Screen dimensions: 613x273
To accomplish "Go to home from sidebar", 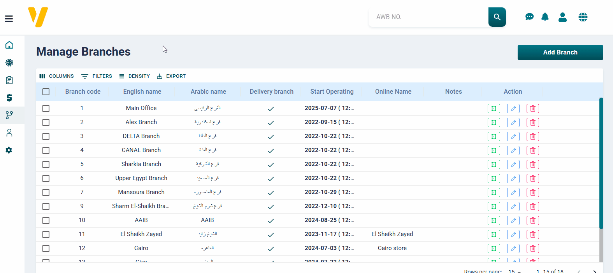I will [9, 45].
